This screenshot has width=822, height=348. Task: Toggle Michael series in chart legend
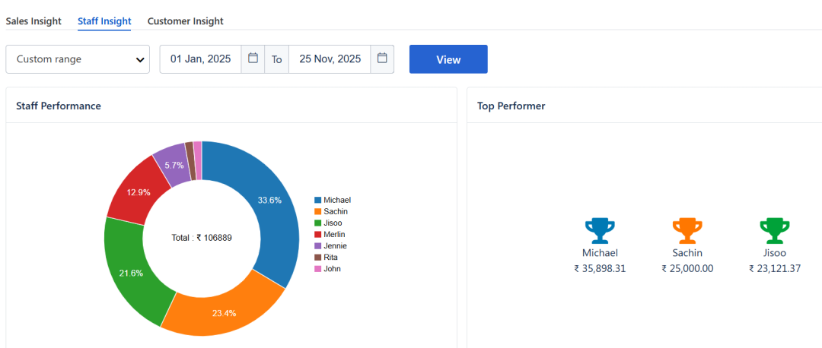coord(336,200)
